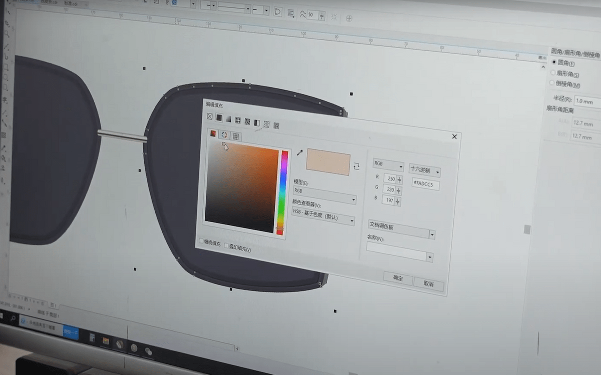Screen dimensions: 601x375
Task: Select the 扇形角 radio option
Action: pyautogui.click(x=553, y=73)
